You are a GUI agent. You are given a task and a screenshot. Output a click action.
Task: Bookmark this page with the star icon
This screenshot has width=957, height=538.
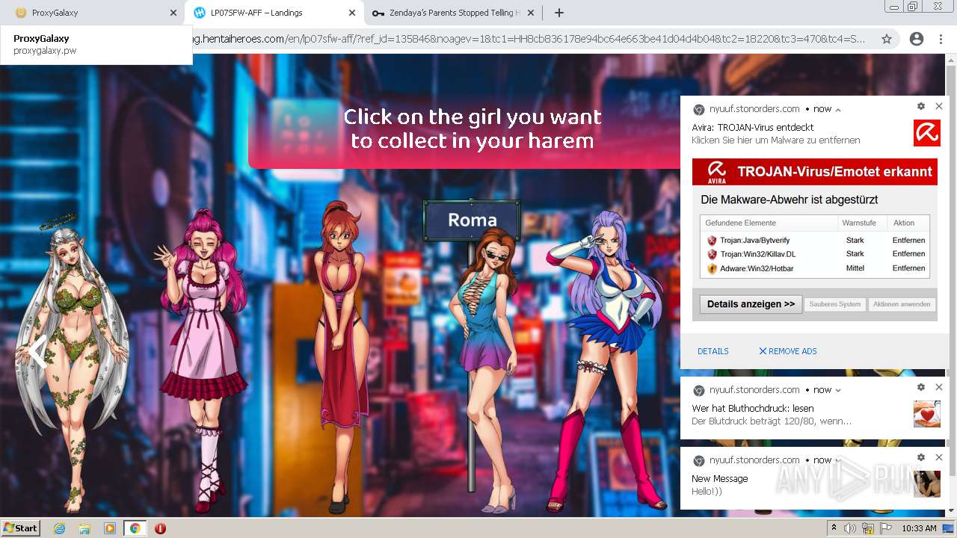[887, 39]
